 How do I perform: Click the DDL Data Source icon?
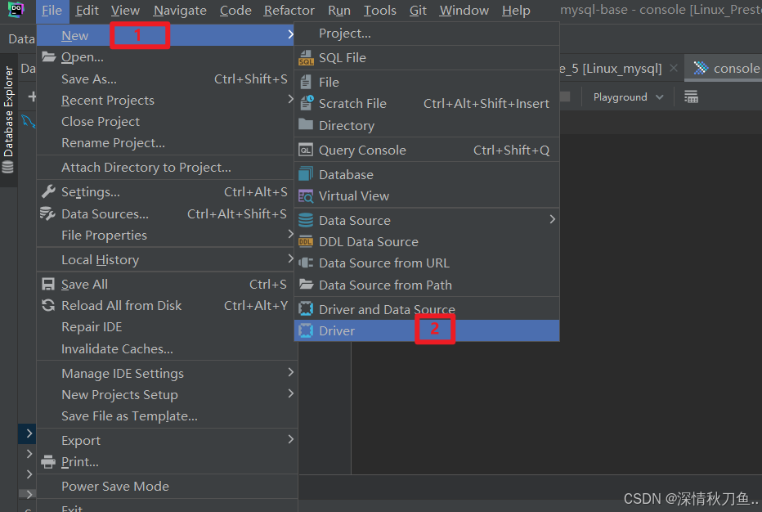click(306, 241)
